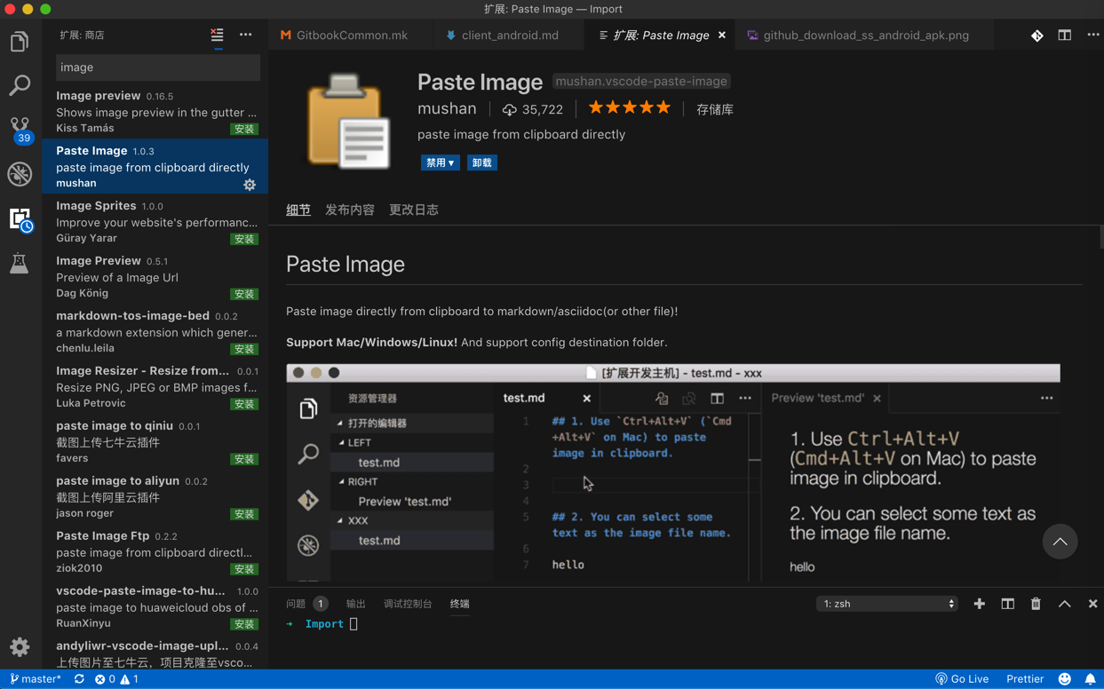Switch to the 更改日志 tab
Viewport: 1104px width, 689px height.
[413, 210]
